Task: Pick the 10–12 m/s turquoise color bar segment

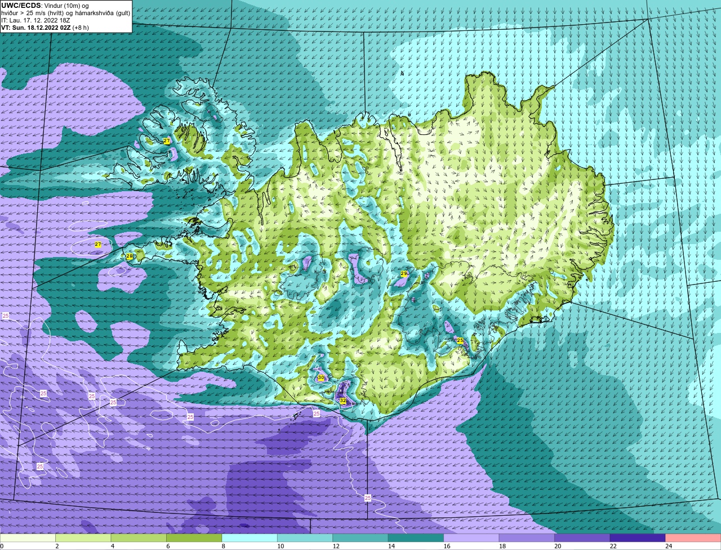Action: pos(305,538)
